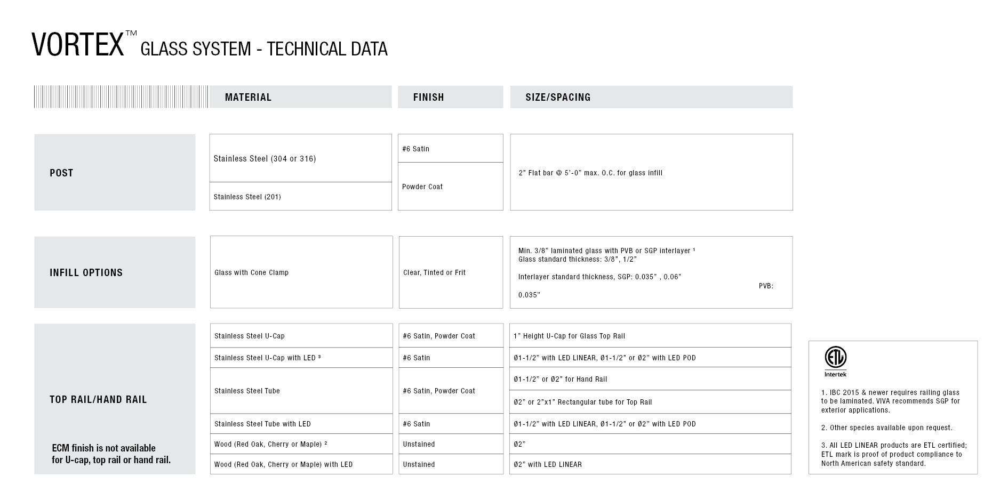Screen dimensions: 1000x500
Task: Click the VORTEX title text
Action: (78, 44)
